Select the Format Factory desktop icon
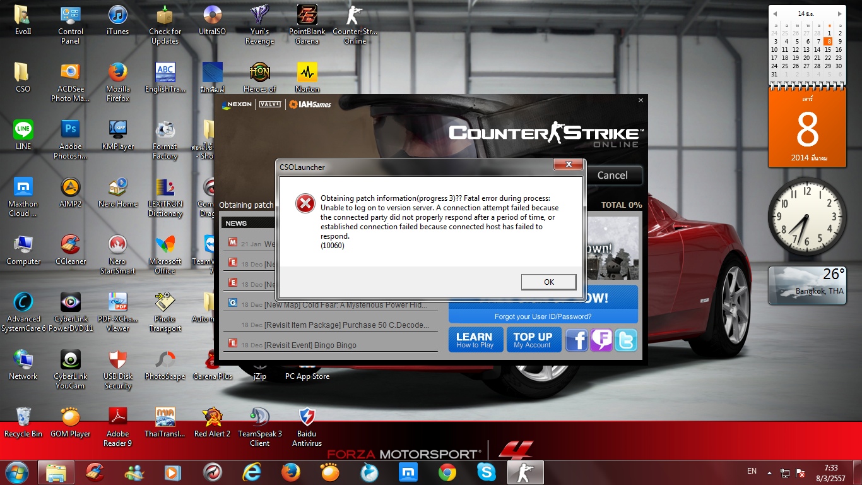This screenshot has height=485, width=862. 165,140
